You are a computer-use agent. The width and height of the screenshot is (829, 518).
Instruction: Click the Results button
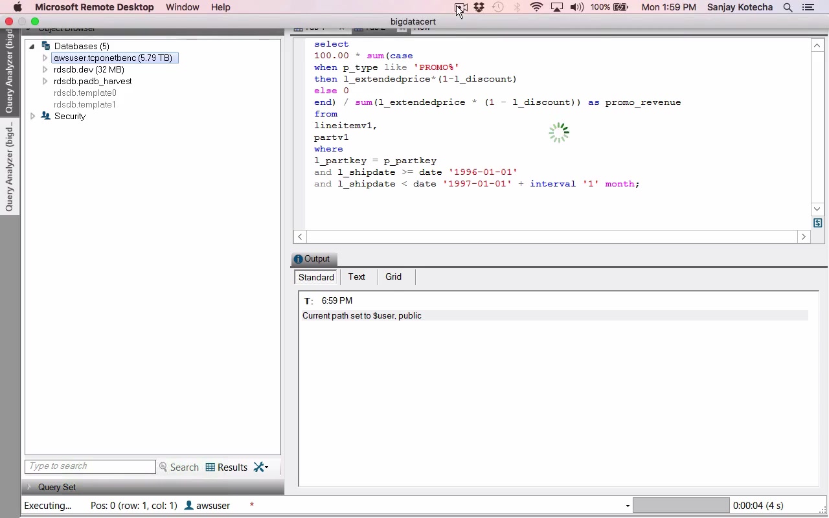tap(227, 467)
